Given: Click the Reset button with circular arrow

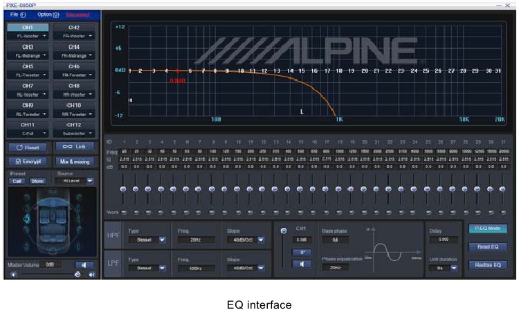Looking at the screenshot, I should click(28, 147).
